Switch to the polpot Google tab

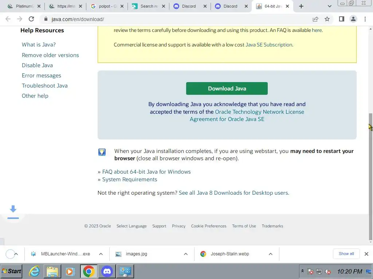coord(107,6)
